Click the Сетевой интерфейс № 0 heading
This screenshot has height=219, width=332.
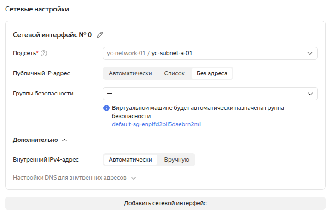[52, 35]
